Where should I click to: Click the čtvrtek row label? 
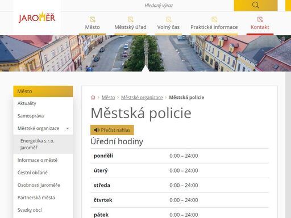[x=103, y=200]
